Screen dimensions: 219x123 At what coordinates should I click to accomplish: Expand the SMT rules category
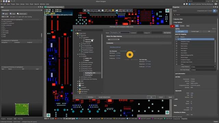[x=78, y=81]
